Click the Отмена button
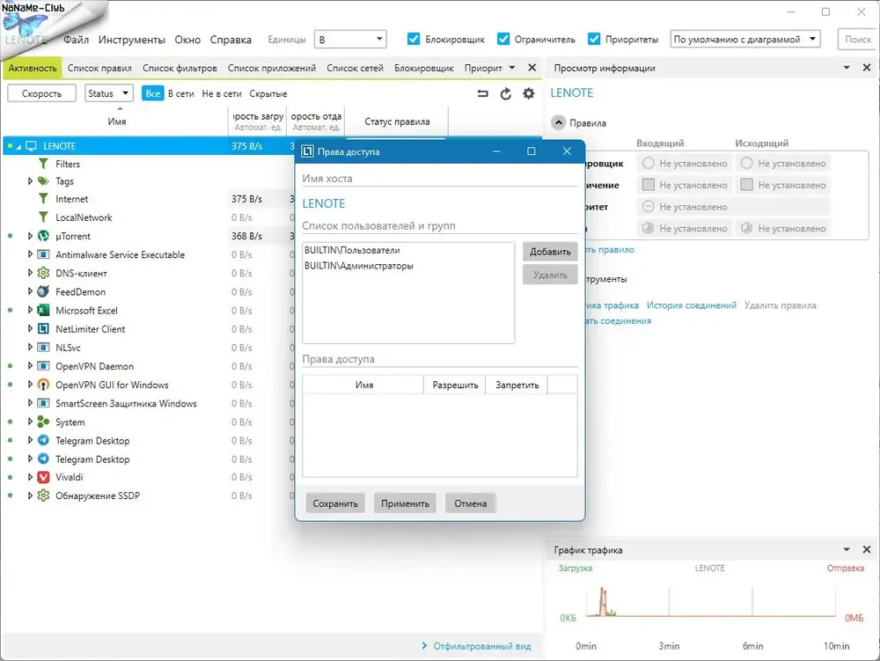 click(x=470, y=503)
